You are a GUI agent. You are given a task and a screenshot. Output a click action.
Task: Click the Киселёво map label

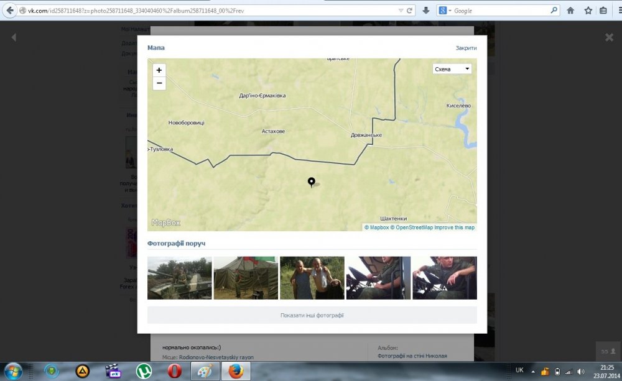pos(458,106)
